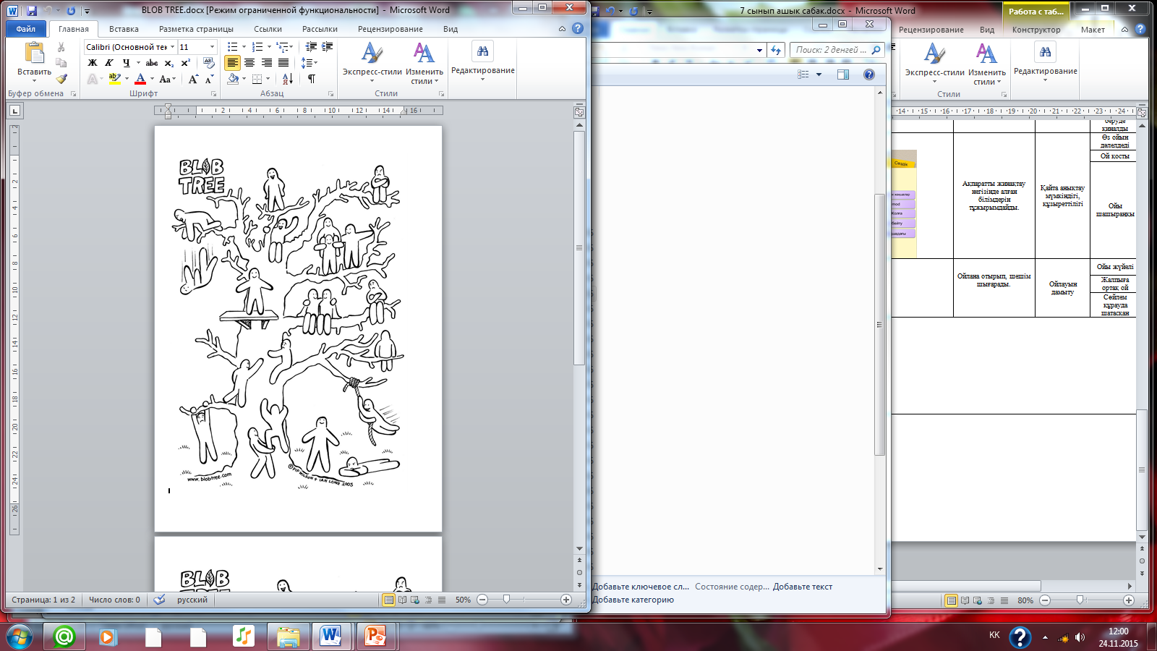Select Center paragraph alignment
This screenshot has height=651, width=1157.
click(249, 63)
